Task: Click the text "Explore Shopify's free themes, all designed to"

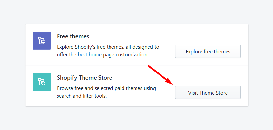Action: pyautogui.click(x=108, y=47)
